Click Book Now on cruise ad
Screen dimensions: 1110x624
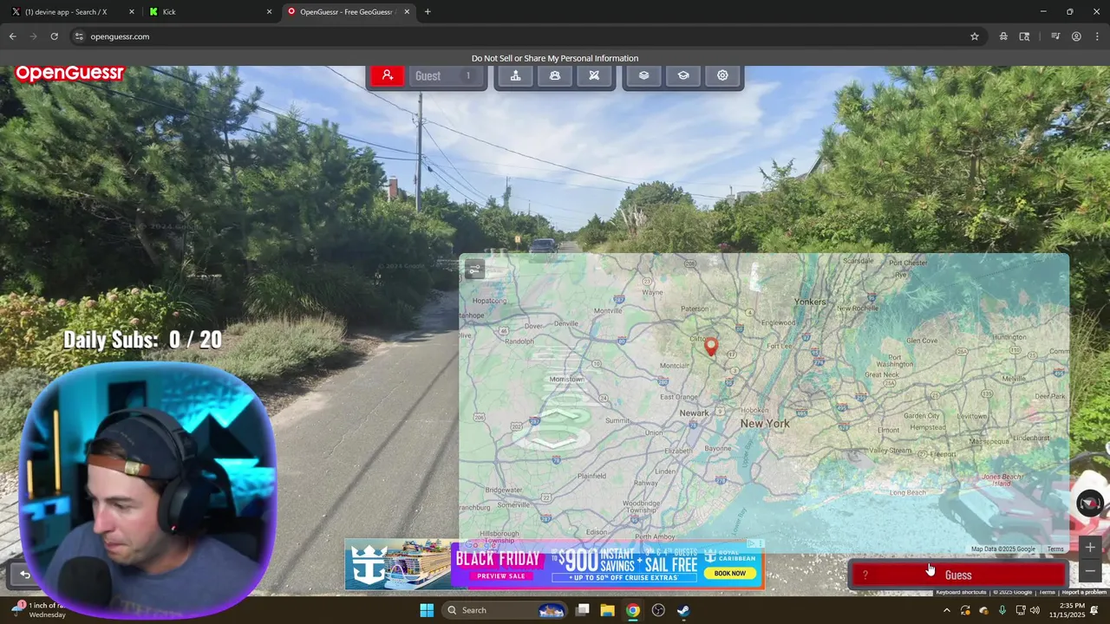click(x=730, y=573)
